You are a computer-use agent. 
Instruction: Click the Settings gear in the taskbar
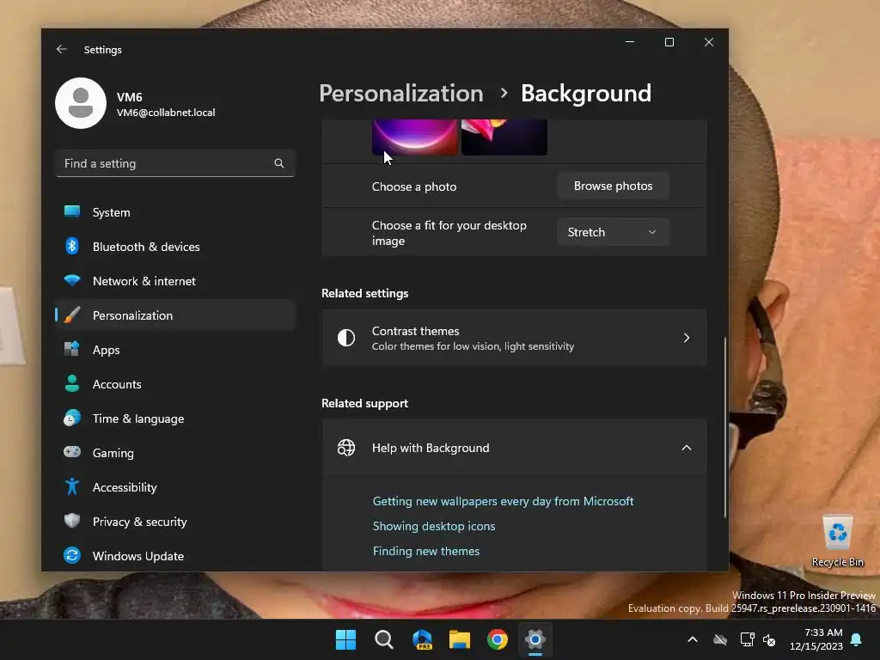pyautogui.click(x=535, y=639)
